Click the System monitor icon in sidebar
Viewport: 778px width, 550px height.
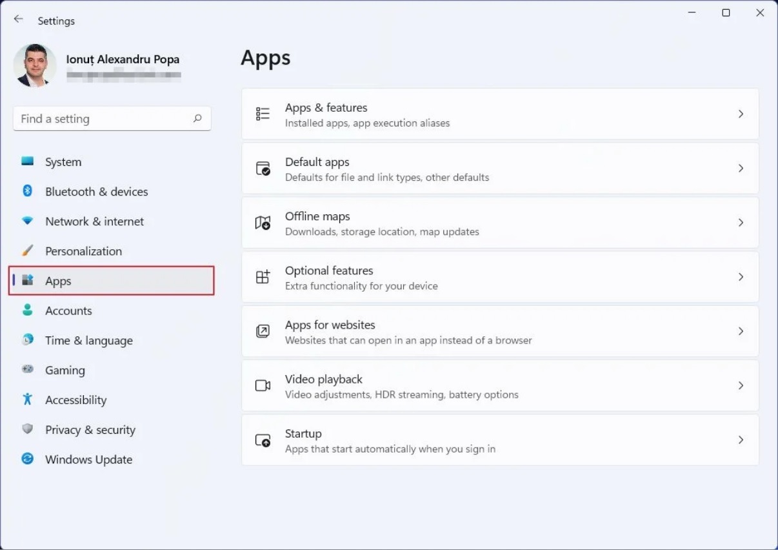[x=27, y=161]
